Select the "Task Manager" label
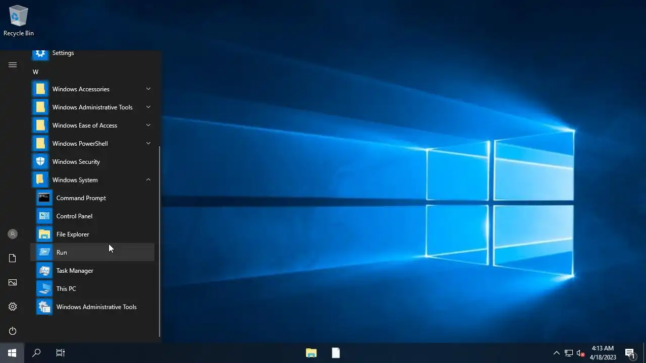646x363 pixels. point(75,271)
